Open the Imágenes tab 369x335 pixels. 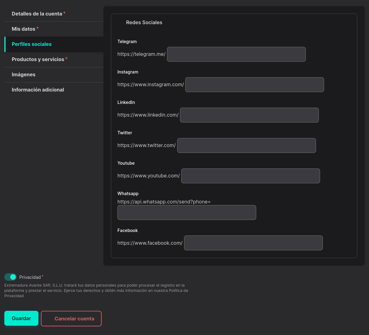[24, 74]
